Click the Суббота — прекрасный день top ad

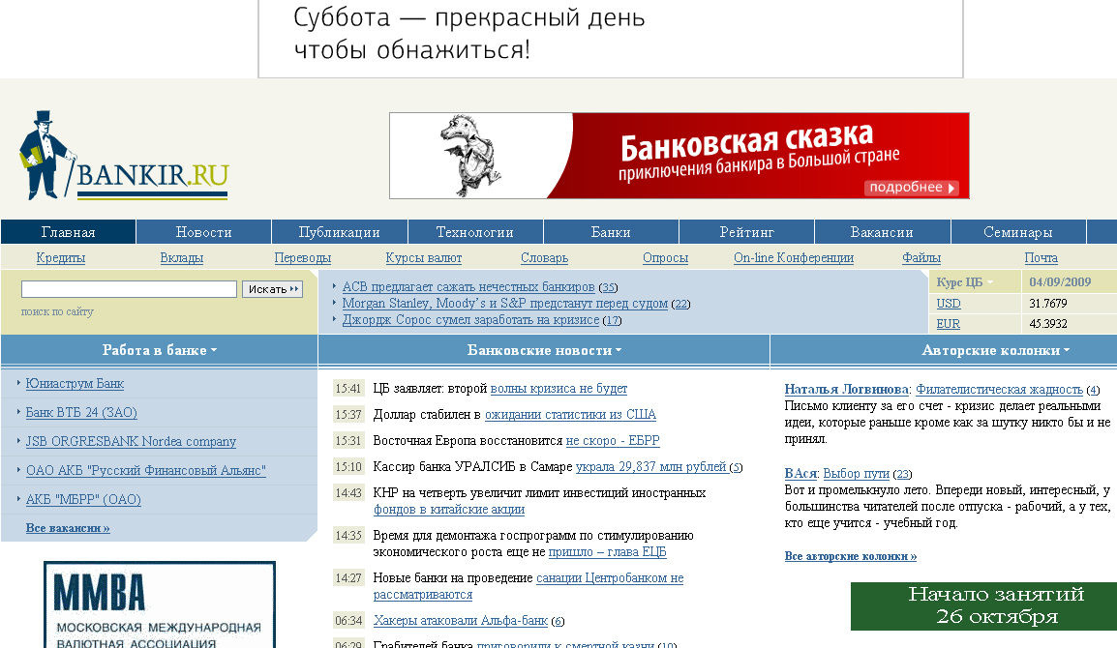(611, 39)
